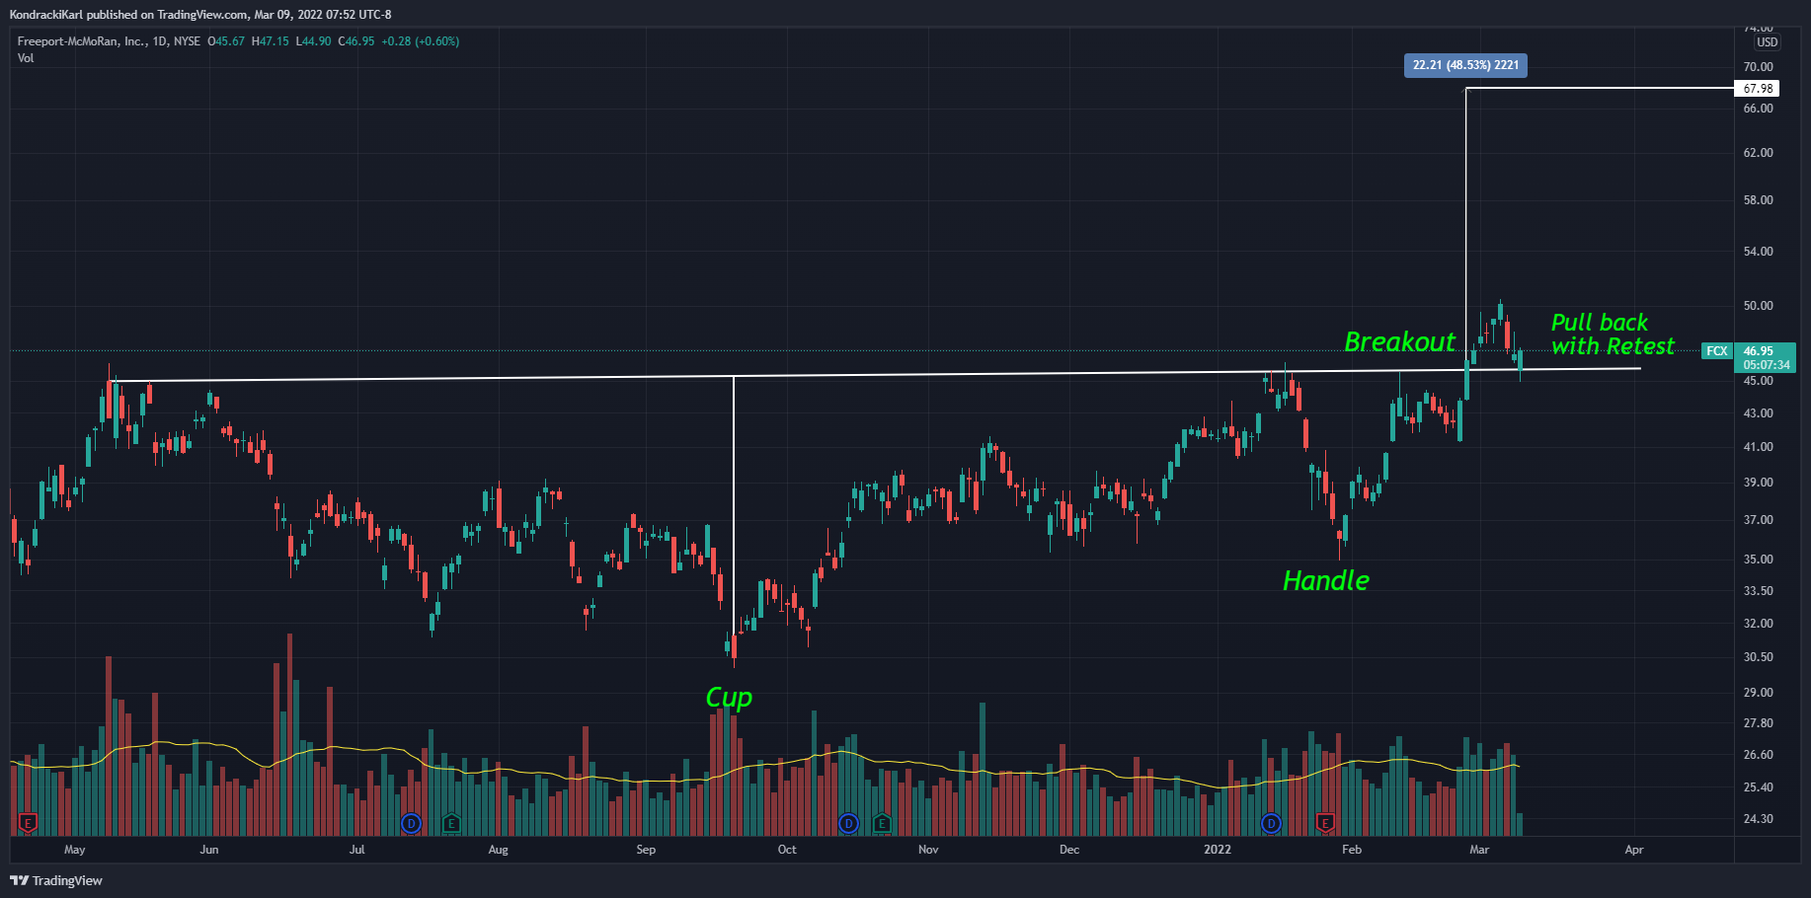Open the TradingView logo at bottom left
The image size is (1811, 898).
coord(56,880)
